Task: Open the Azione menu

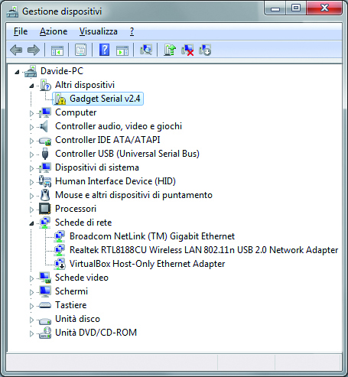Action: [x=54, y=31]
